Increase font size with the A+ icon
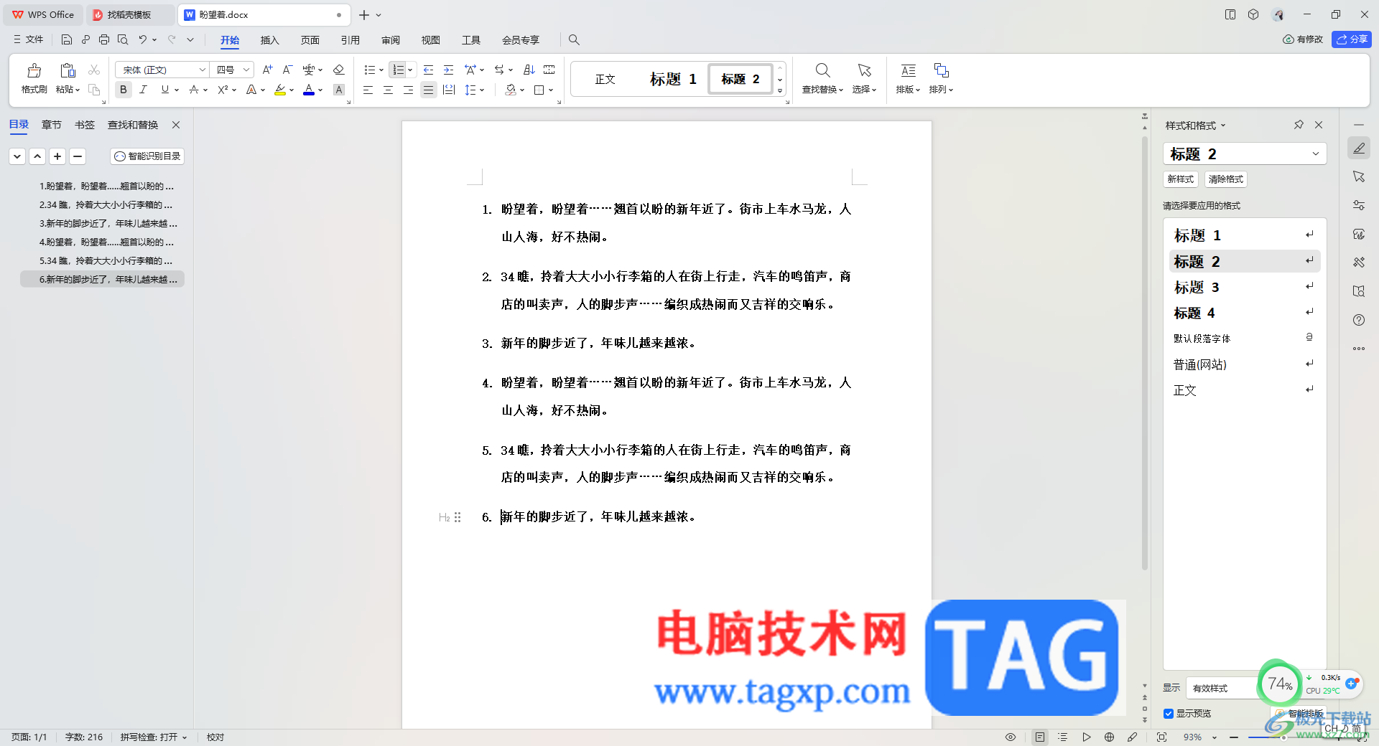 coord(267,70)
